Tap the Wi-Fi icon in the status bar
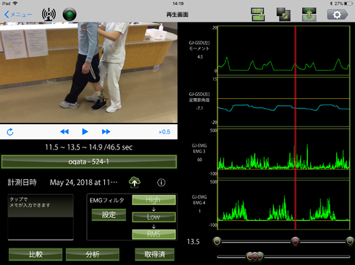Screen dimensions: 355x265 pyautogui.click(x=15, y=4)
